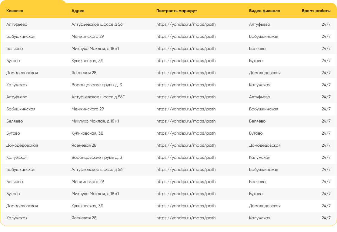Select the last Ясеневая 28 address cell

tap(84, 218)
